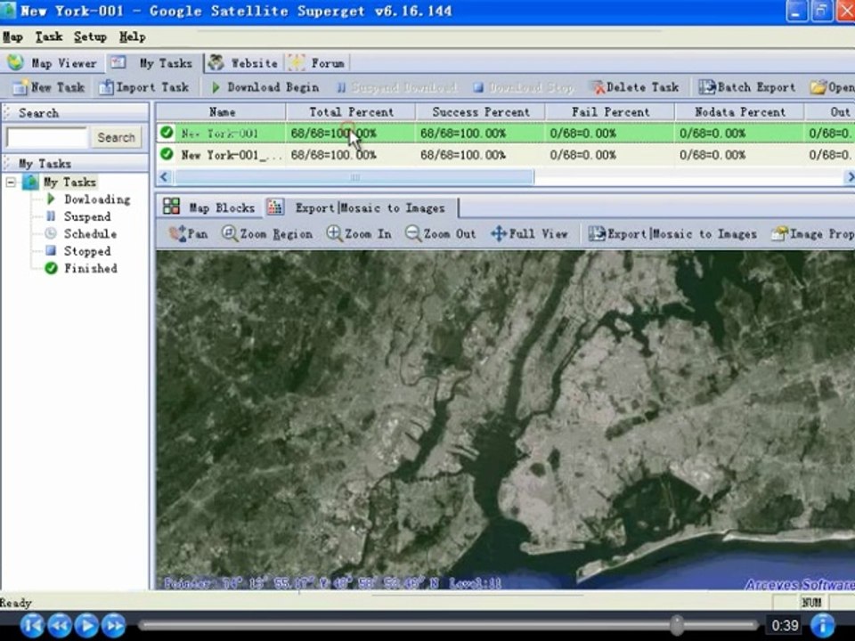Viewport: 855px width, 641px height.
Task: Click the Open folder icon
Action: (818, 87)
